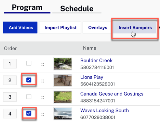
Task: Select order field with value 4
Action: 10,114
